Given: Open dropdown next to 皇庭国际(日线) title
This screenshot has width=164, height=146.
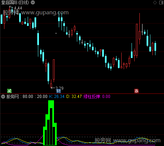Looking at the screenshot, I should [33, 2].
